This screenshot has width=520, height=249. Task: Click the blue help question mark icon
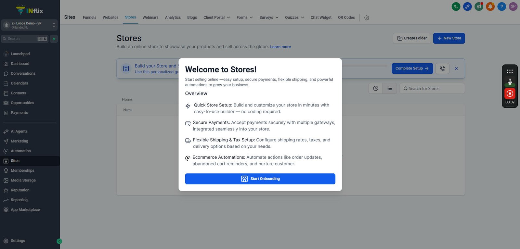pyautogui.click(x=502, y=6)
